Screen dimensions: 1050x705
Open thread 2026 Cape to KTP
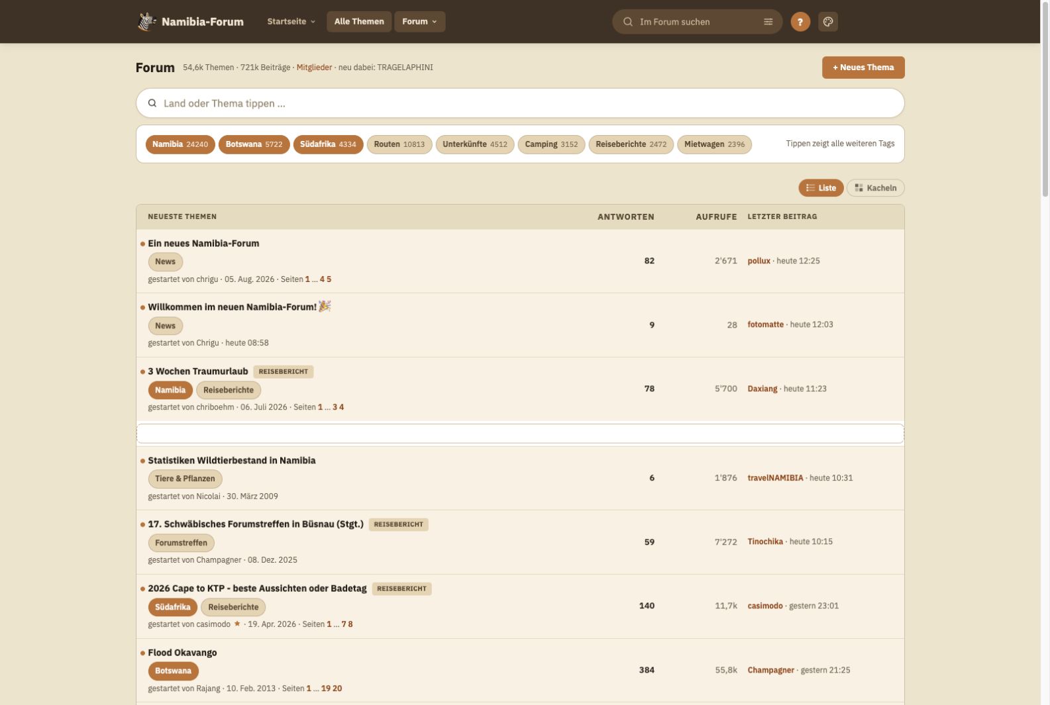tap(257, 588)
